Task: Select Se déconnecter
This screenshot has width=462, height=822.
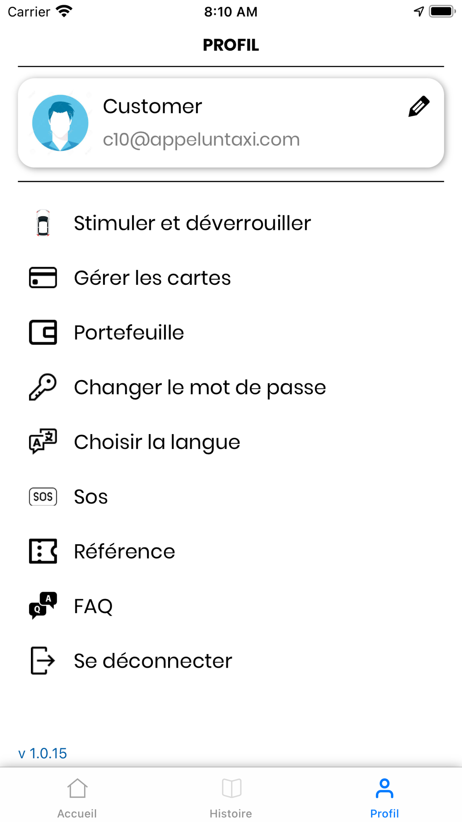Action: click(x=231, y=661)
